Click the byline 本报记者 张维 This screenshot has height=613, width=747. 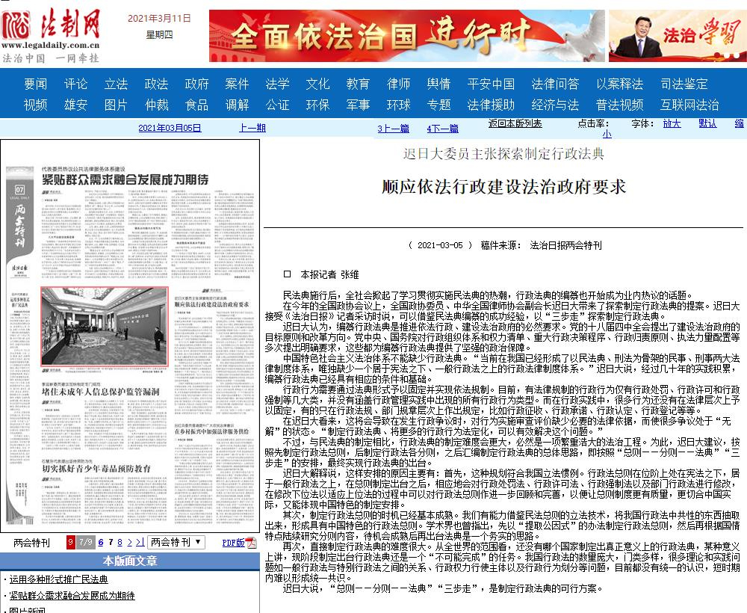pyautogui.click(x=329, y=274)
